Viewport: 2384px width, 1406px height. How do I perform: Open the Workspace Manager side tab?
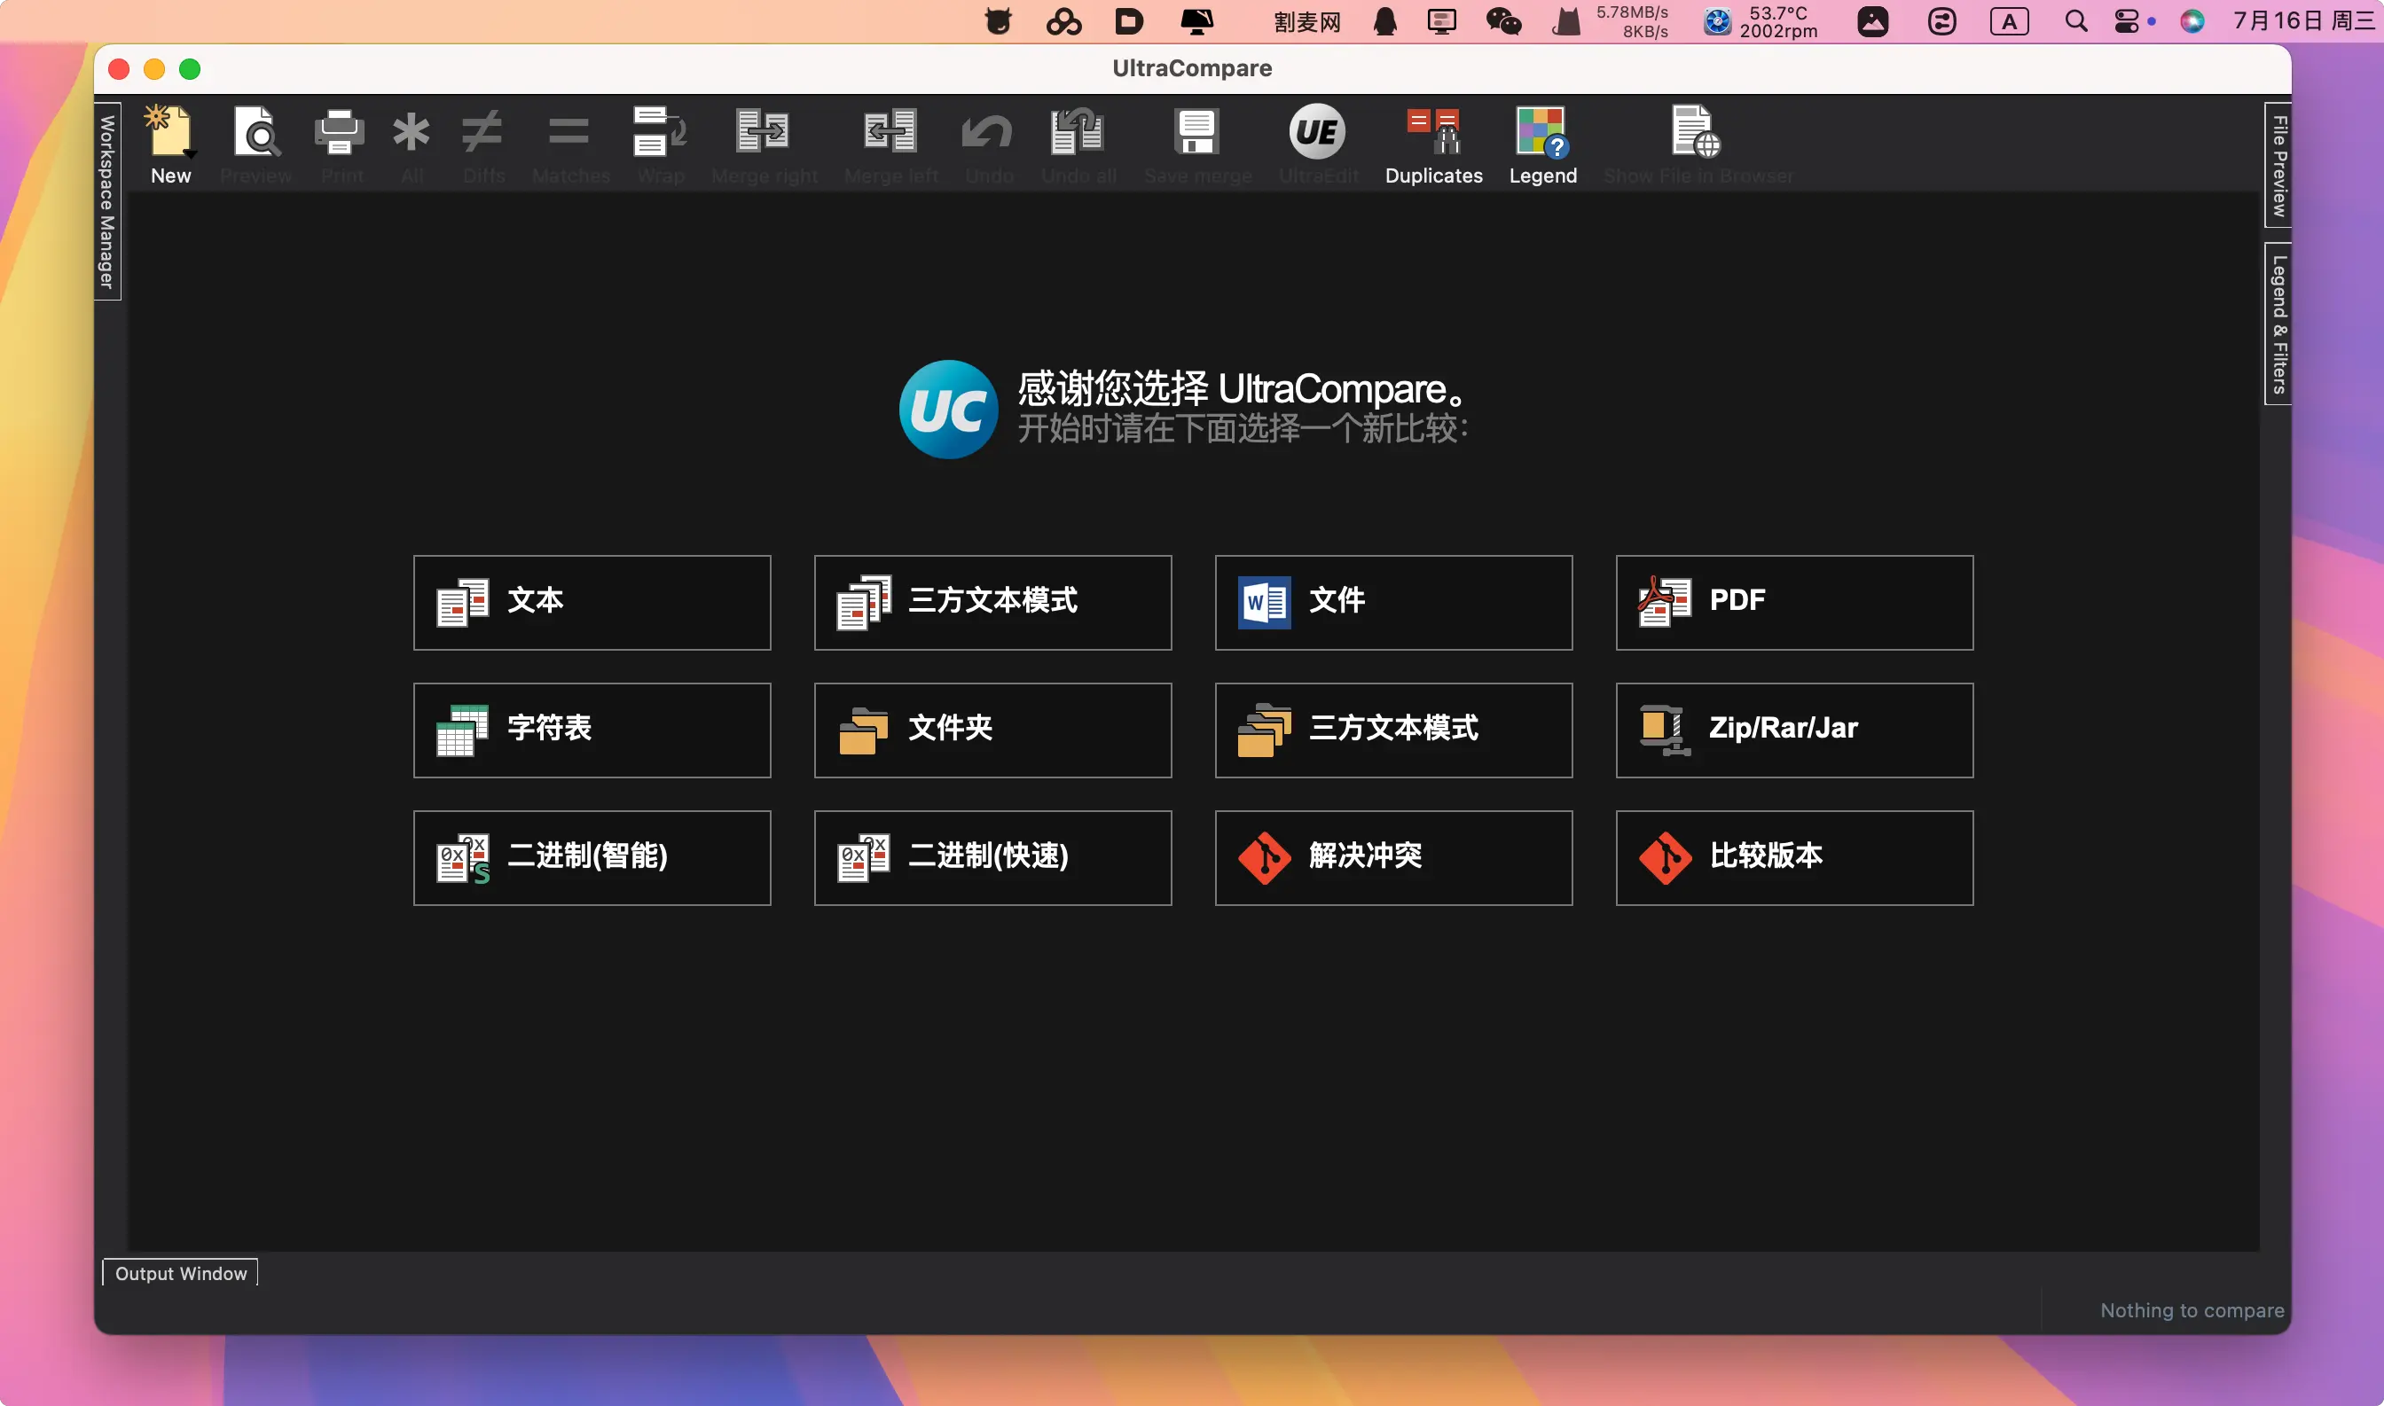(x=107, y=201)
